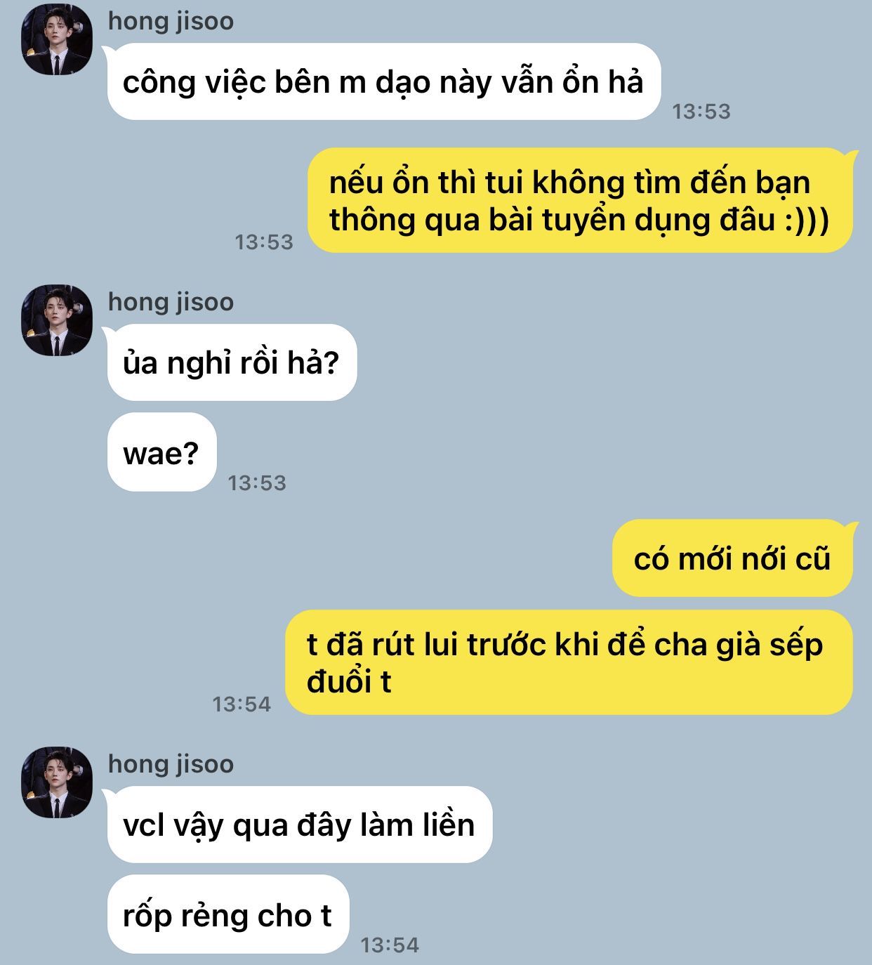
Task: Tap yellow bubble 'nếu ổn thì tui không tìm đến bạn'
Action: 580,200
